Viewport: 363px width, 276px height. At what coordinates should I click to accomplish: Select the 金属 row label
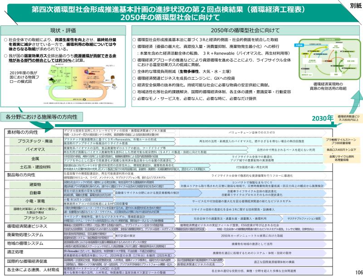tap(35, 159)
